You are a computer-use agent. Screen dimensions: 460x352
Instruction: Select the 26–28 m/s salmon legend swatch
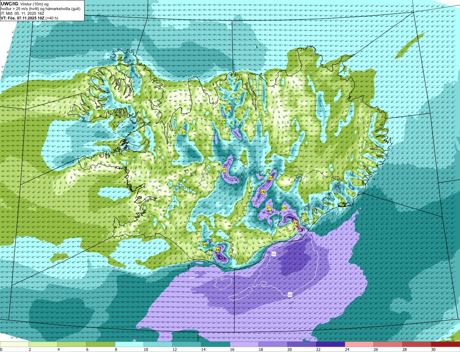tap(388, 344)
